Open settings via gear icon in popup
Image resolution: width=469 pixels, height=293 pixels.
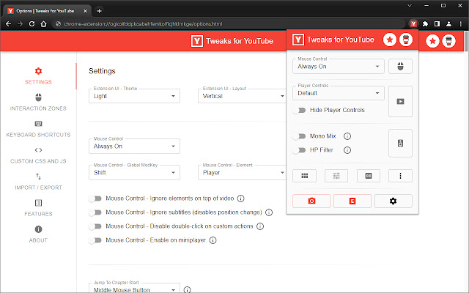(x=393, y=201)
